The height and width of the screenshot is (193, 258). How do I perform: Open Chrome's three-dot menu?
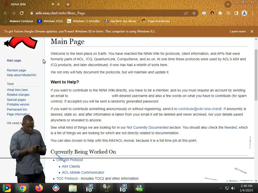pyautogui.click(x=252, y=13)
